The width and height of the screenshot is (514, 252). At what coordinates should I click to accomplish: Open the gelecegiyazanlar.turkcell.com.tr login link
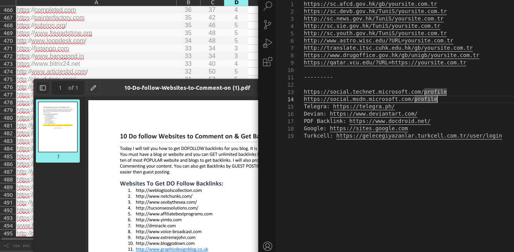[419, 136]
